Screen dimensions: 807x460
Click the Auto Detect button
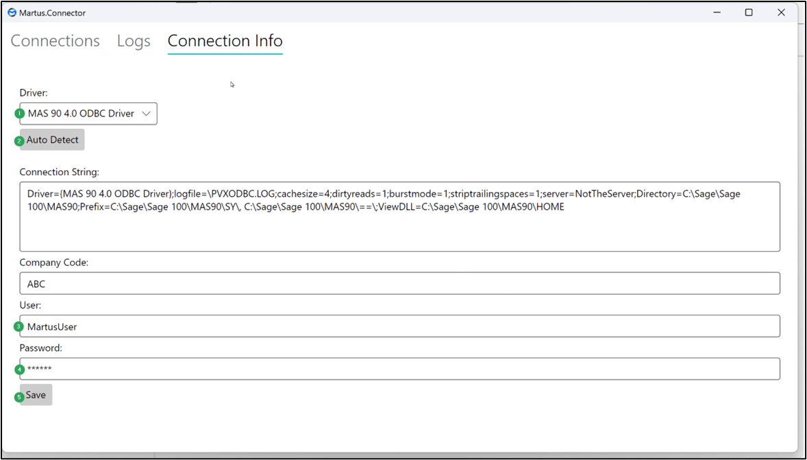click(x=52, y=140)
